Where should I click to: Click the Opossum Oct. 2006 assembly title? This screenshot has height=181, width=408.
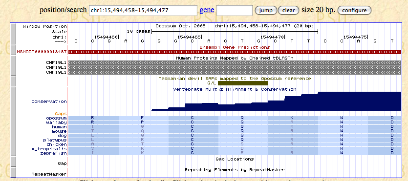pyautogui.click(x=180, y=26)
